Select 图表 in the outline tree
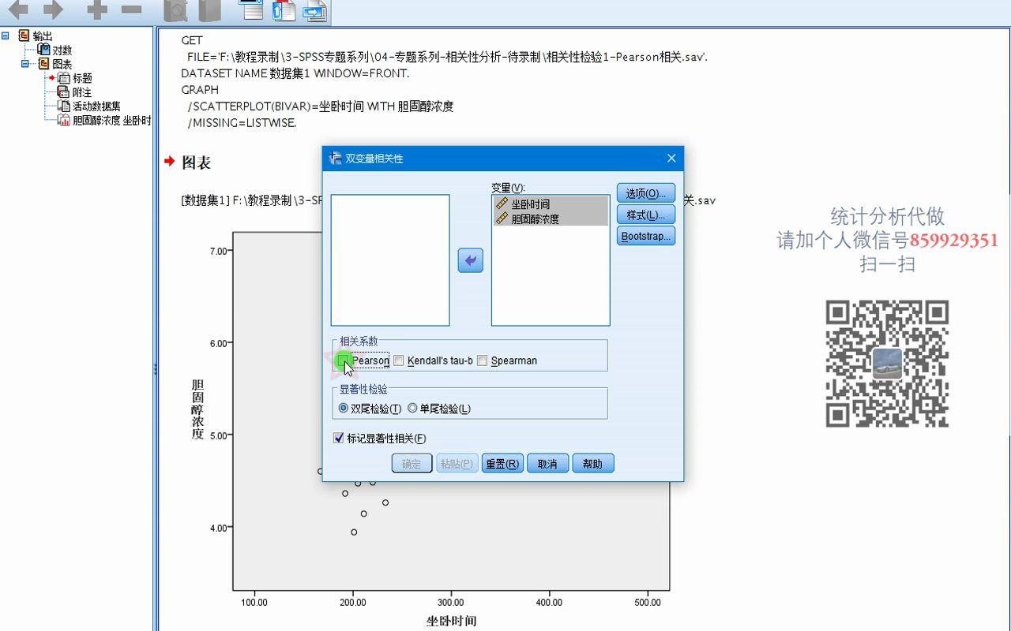The image size is (1011, 631). (62, 64)
